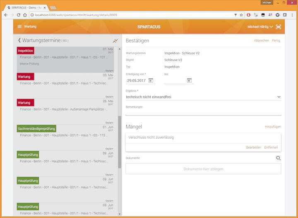The width and height of the screenshot is (298, 218).
Task: Navigate back in the browser
Action: click(6, 15)
